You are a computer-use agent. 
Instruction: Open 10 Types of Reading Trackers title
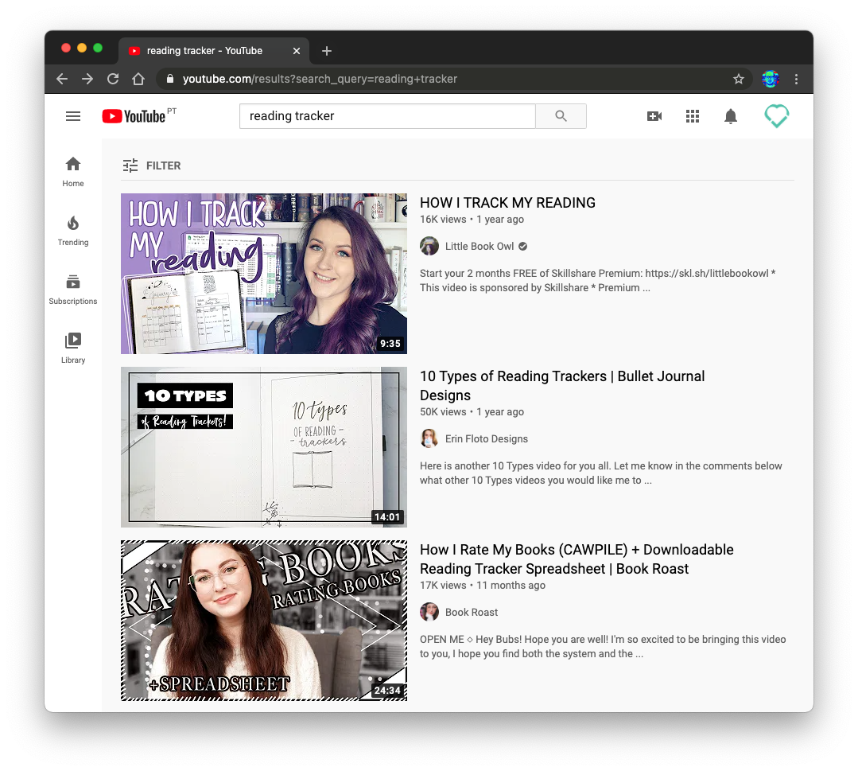(562, 385)
